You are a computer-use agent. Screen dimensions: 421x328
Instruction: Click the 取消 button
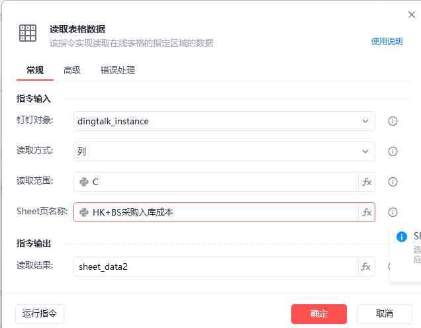[384, 314]
